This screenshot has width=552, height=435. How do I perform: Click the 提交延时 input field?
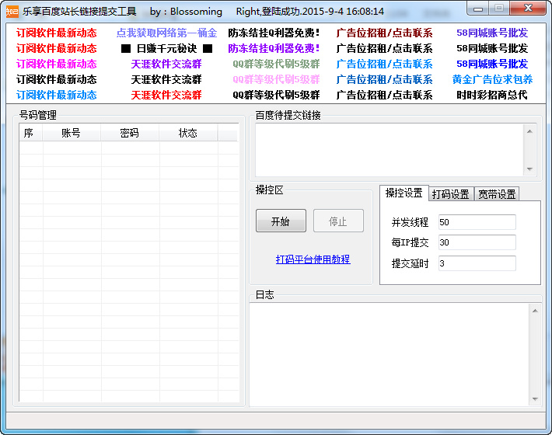point(477,263)
